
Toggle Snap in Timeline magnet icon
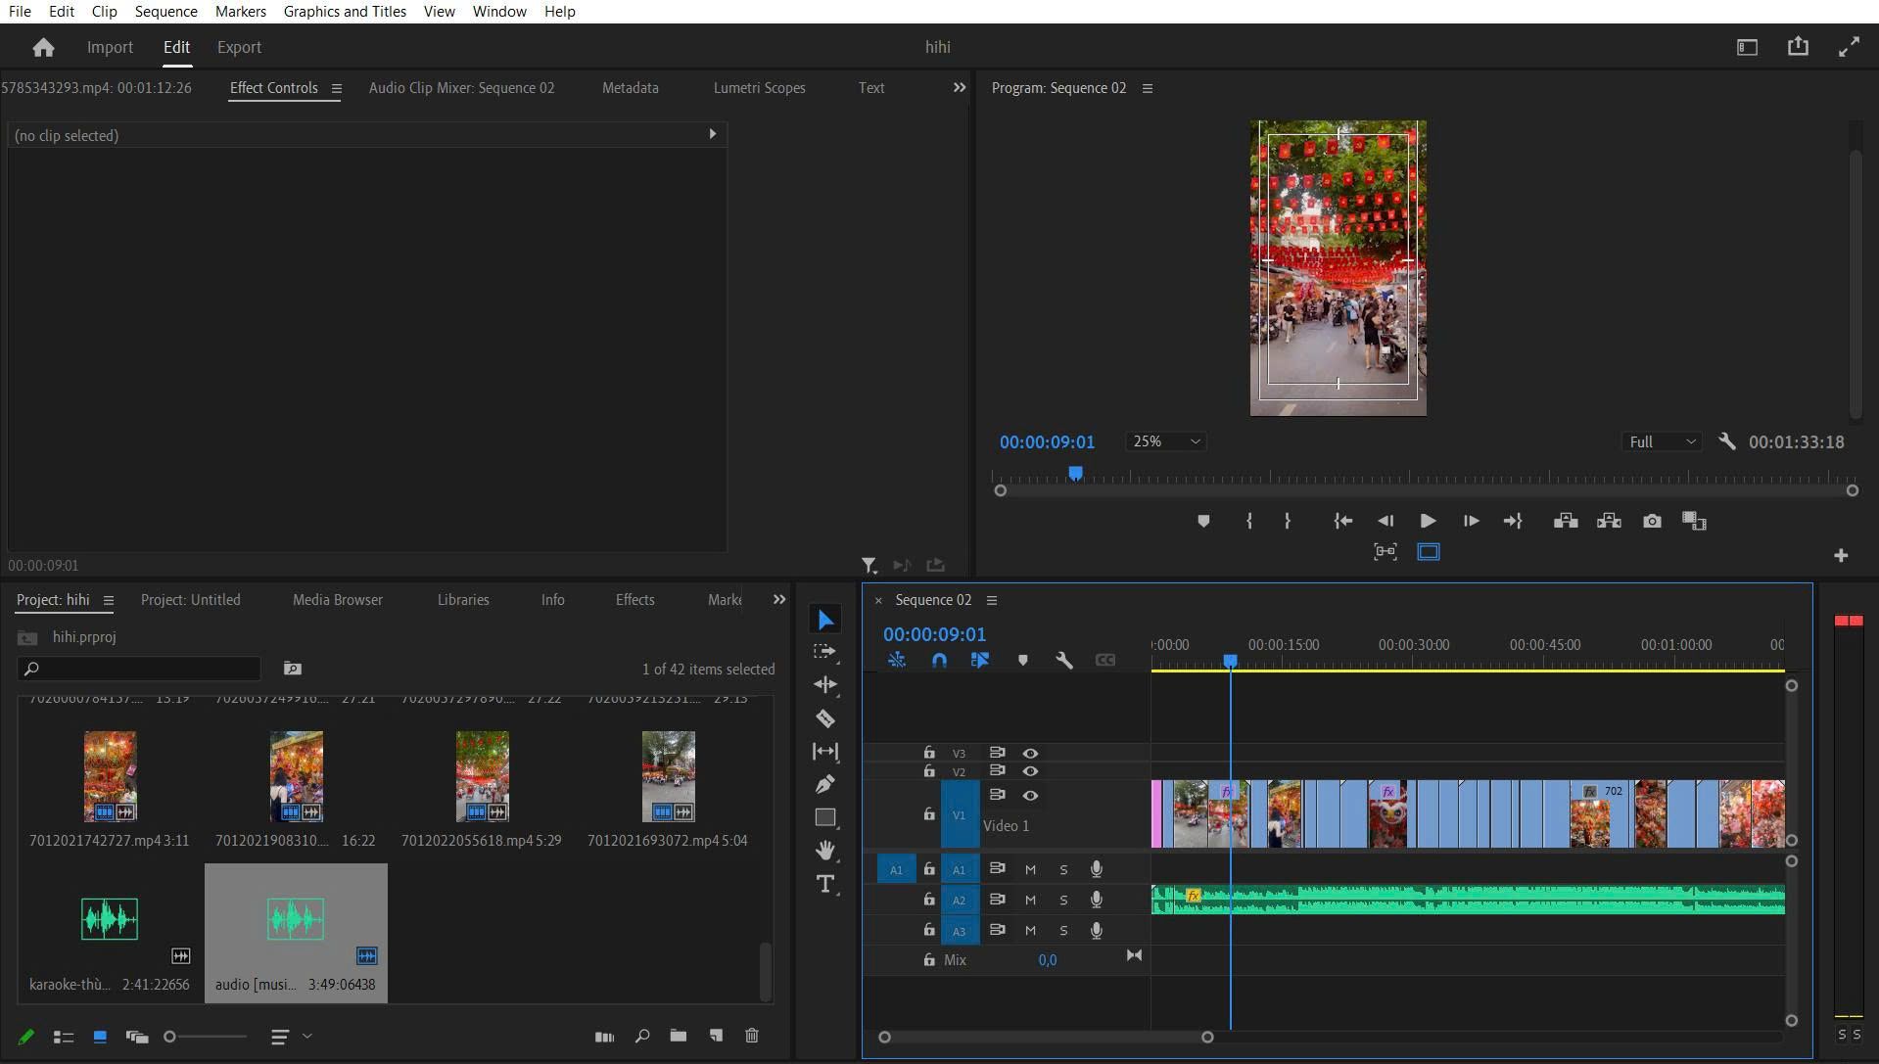coord(939,661)
